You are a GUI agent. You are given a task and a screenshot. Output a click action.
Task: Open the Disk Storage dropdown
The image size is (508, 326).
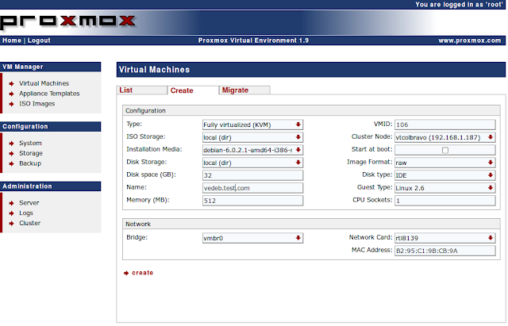tap(252, 163)
